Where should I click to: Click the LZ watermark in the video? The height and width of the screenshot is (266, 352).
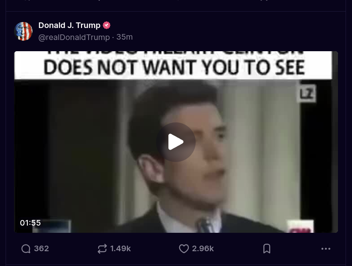point(307,93)
